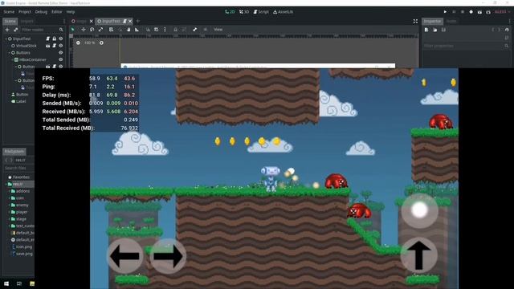The height and width of the screenshot is (289, 514).
Task: Click the lock icon on InputTest node
Action: pyautogui.click(x=54, y=39)
